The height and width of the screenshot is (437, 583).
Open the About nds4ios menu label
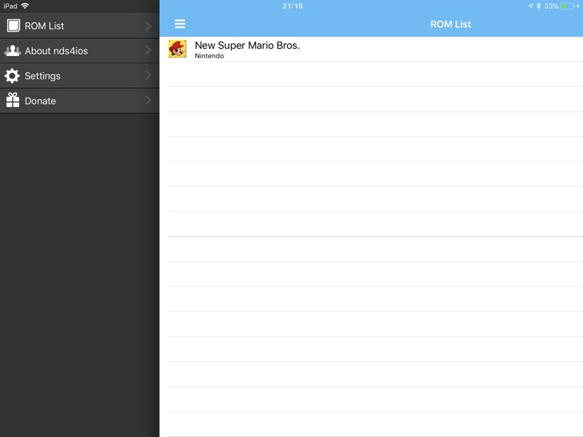pyautogui.click(x=56, y=51)
